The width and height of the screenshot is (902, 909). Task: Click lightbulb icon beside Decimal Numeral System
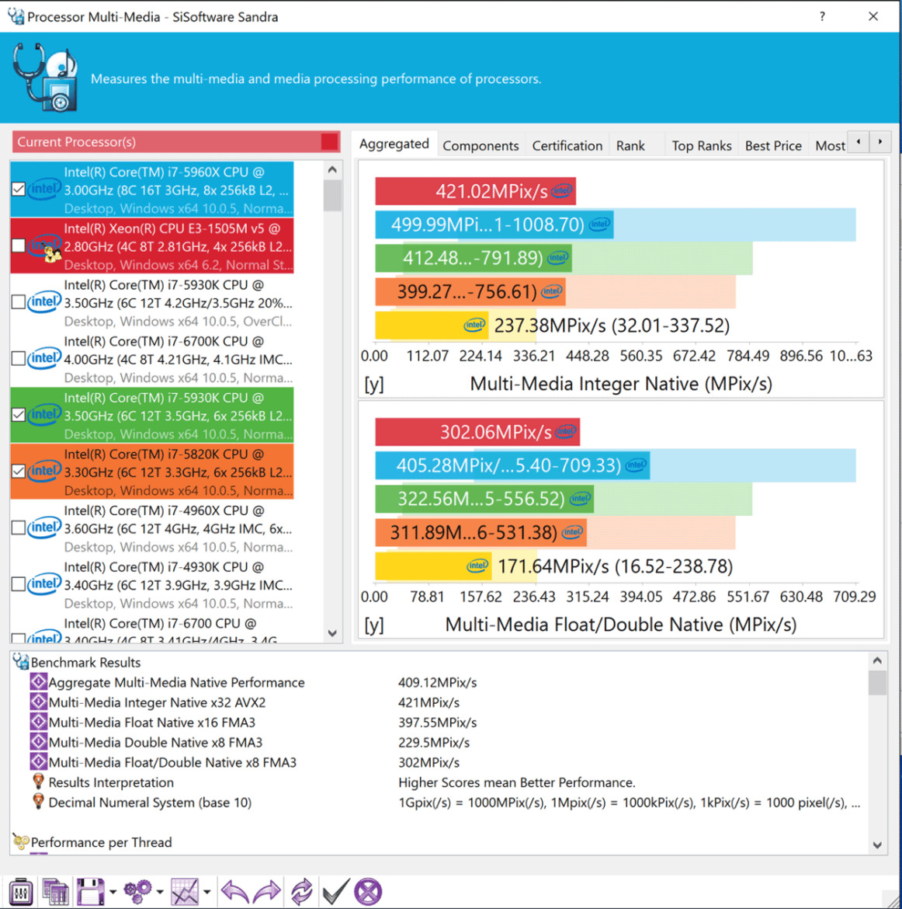pos(38,802)
